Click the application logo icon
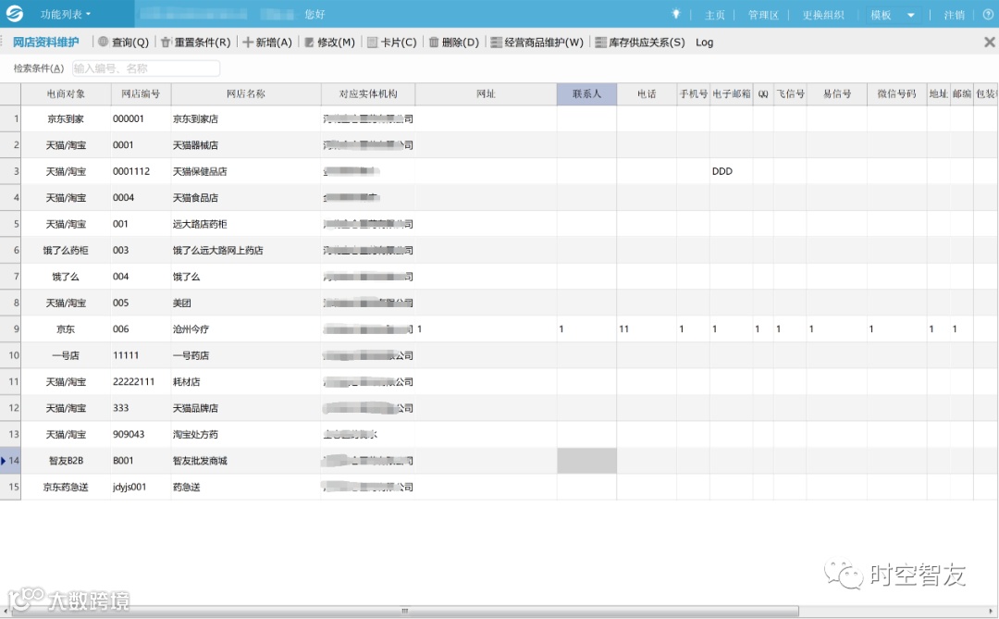Image resolution: width=999 pixels, height=619 pixels. pos(14,13)
